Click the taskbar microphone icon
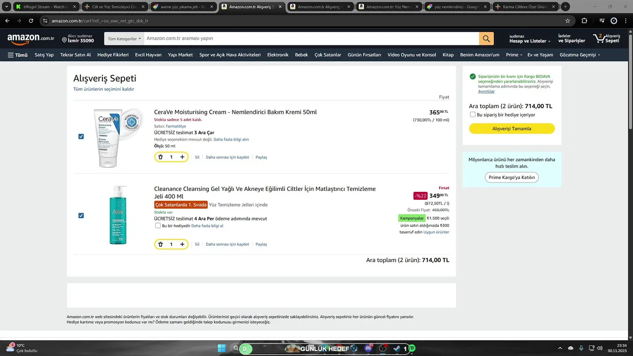 [x=581, y=349]
